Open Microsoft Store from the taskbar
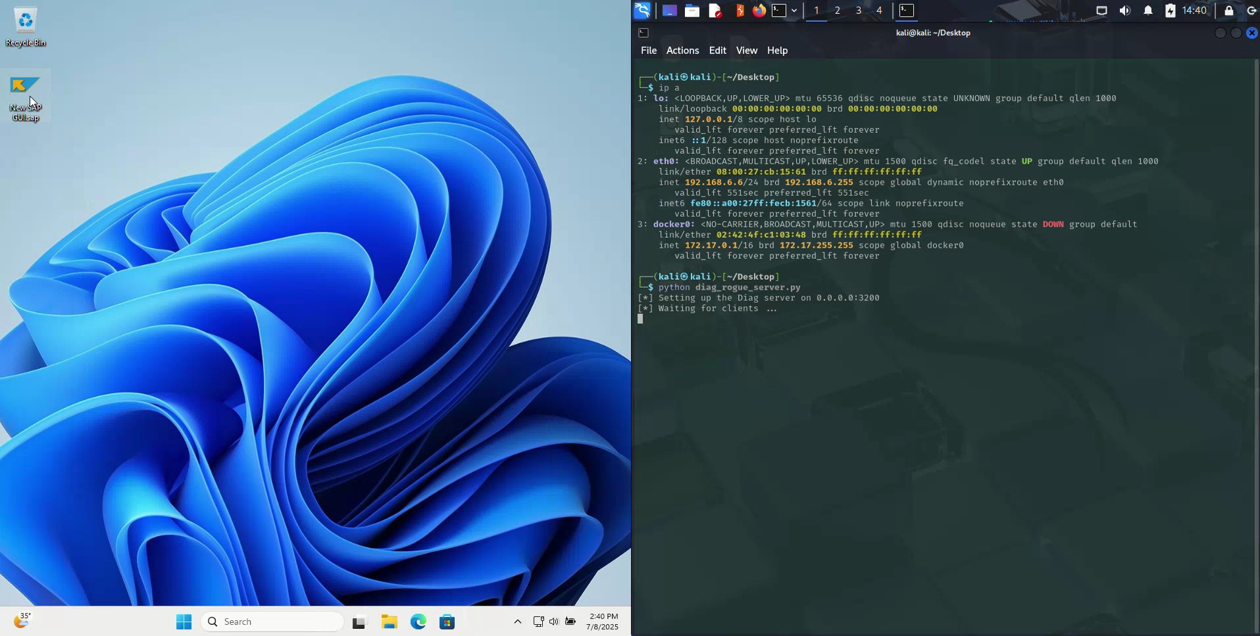1260x636 pixels. (447, 622)
